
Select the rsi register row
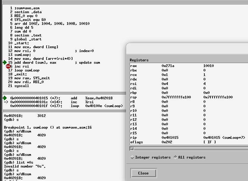(x=189, y=84)
